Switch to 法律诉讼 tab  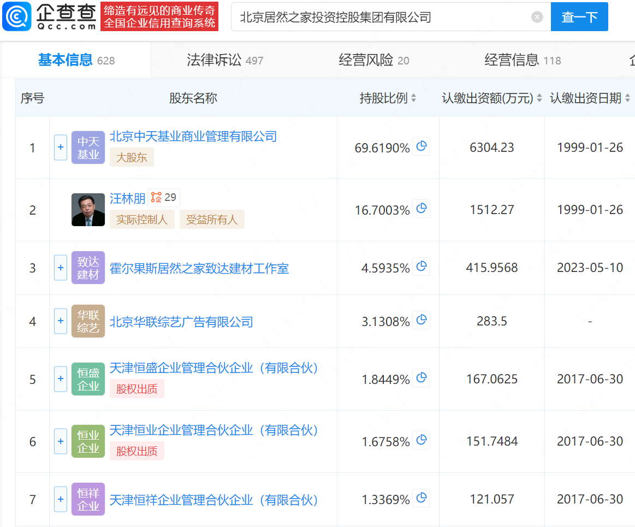point(225,61)
